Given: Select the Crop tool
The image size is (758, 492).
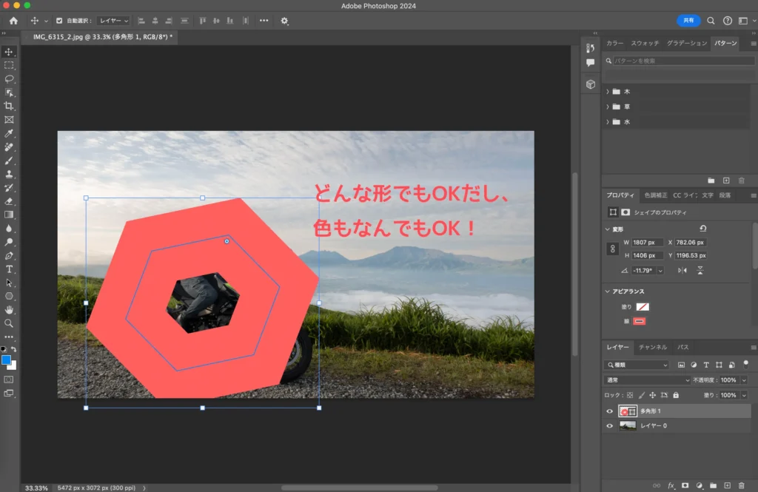Looking at the screenshot, I should [9, 106].
